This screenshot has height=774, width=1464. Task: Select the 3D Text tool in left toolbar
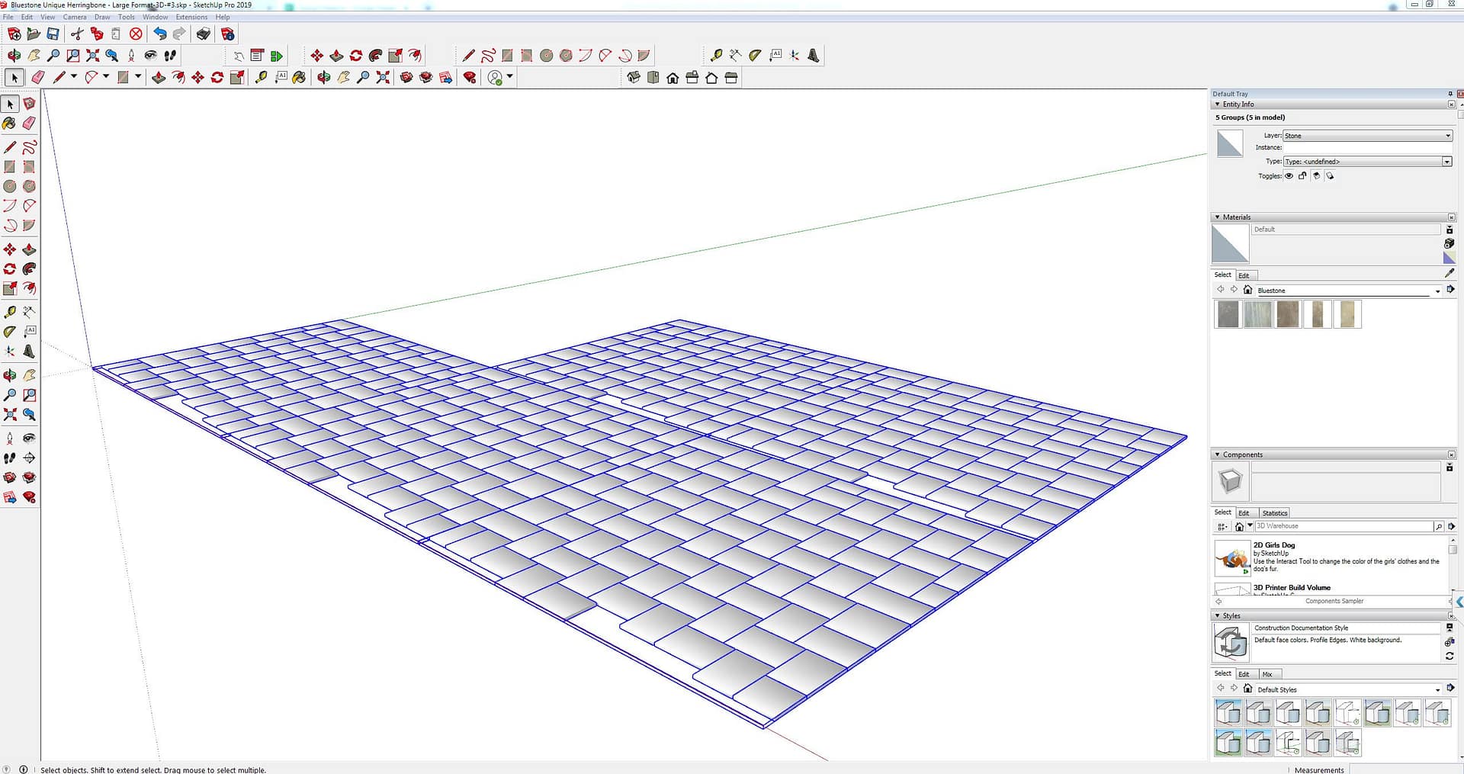click(x=29, y=352)
